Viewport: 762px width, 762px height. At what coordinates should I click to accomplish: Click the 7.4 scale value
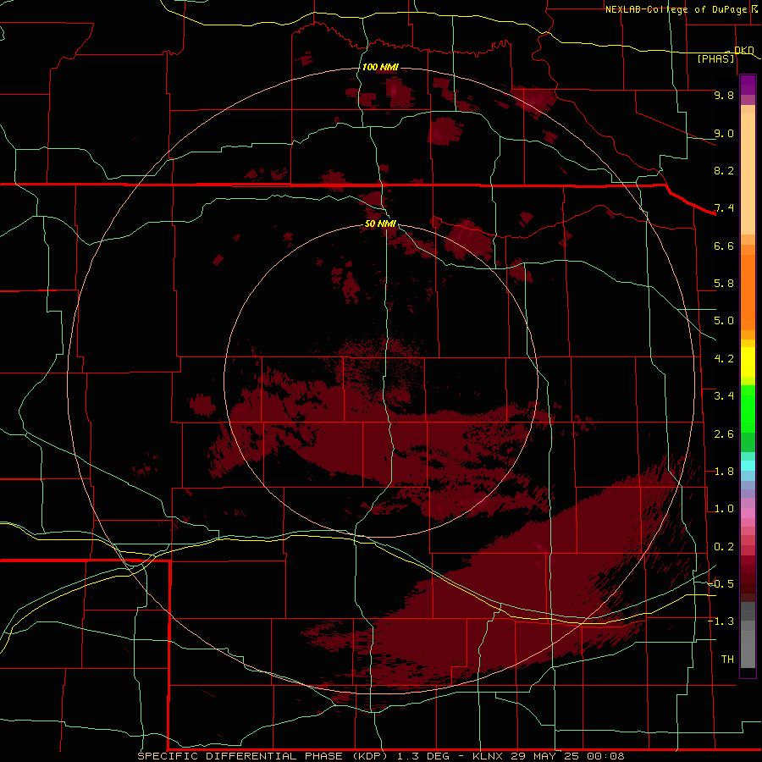tap(724, 208)
